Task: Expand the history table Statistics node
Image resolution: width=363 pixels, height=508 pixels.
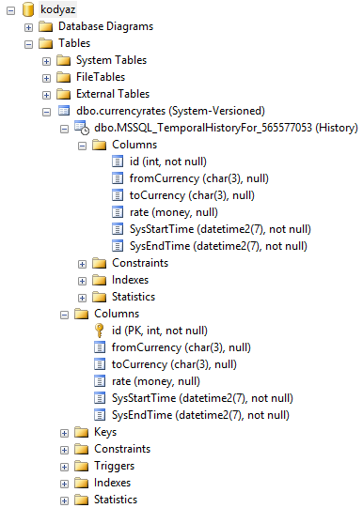Action: tap(82, 298)
